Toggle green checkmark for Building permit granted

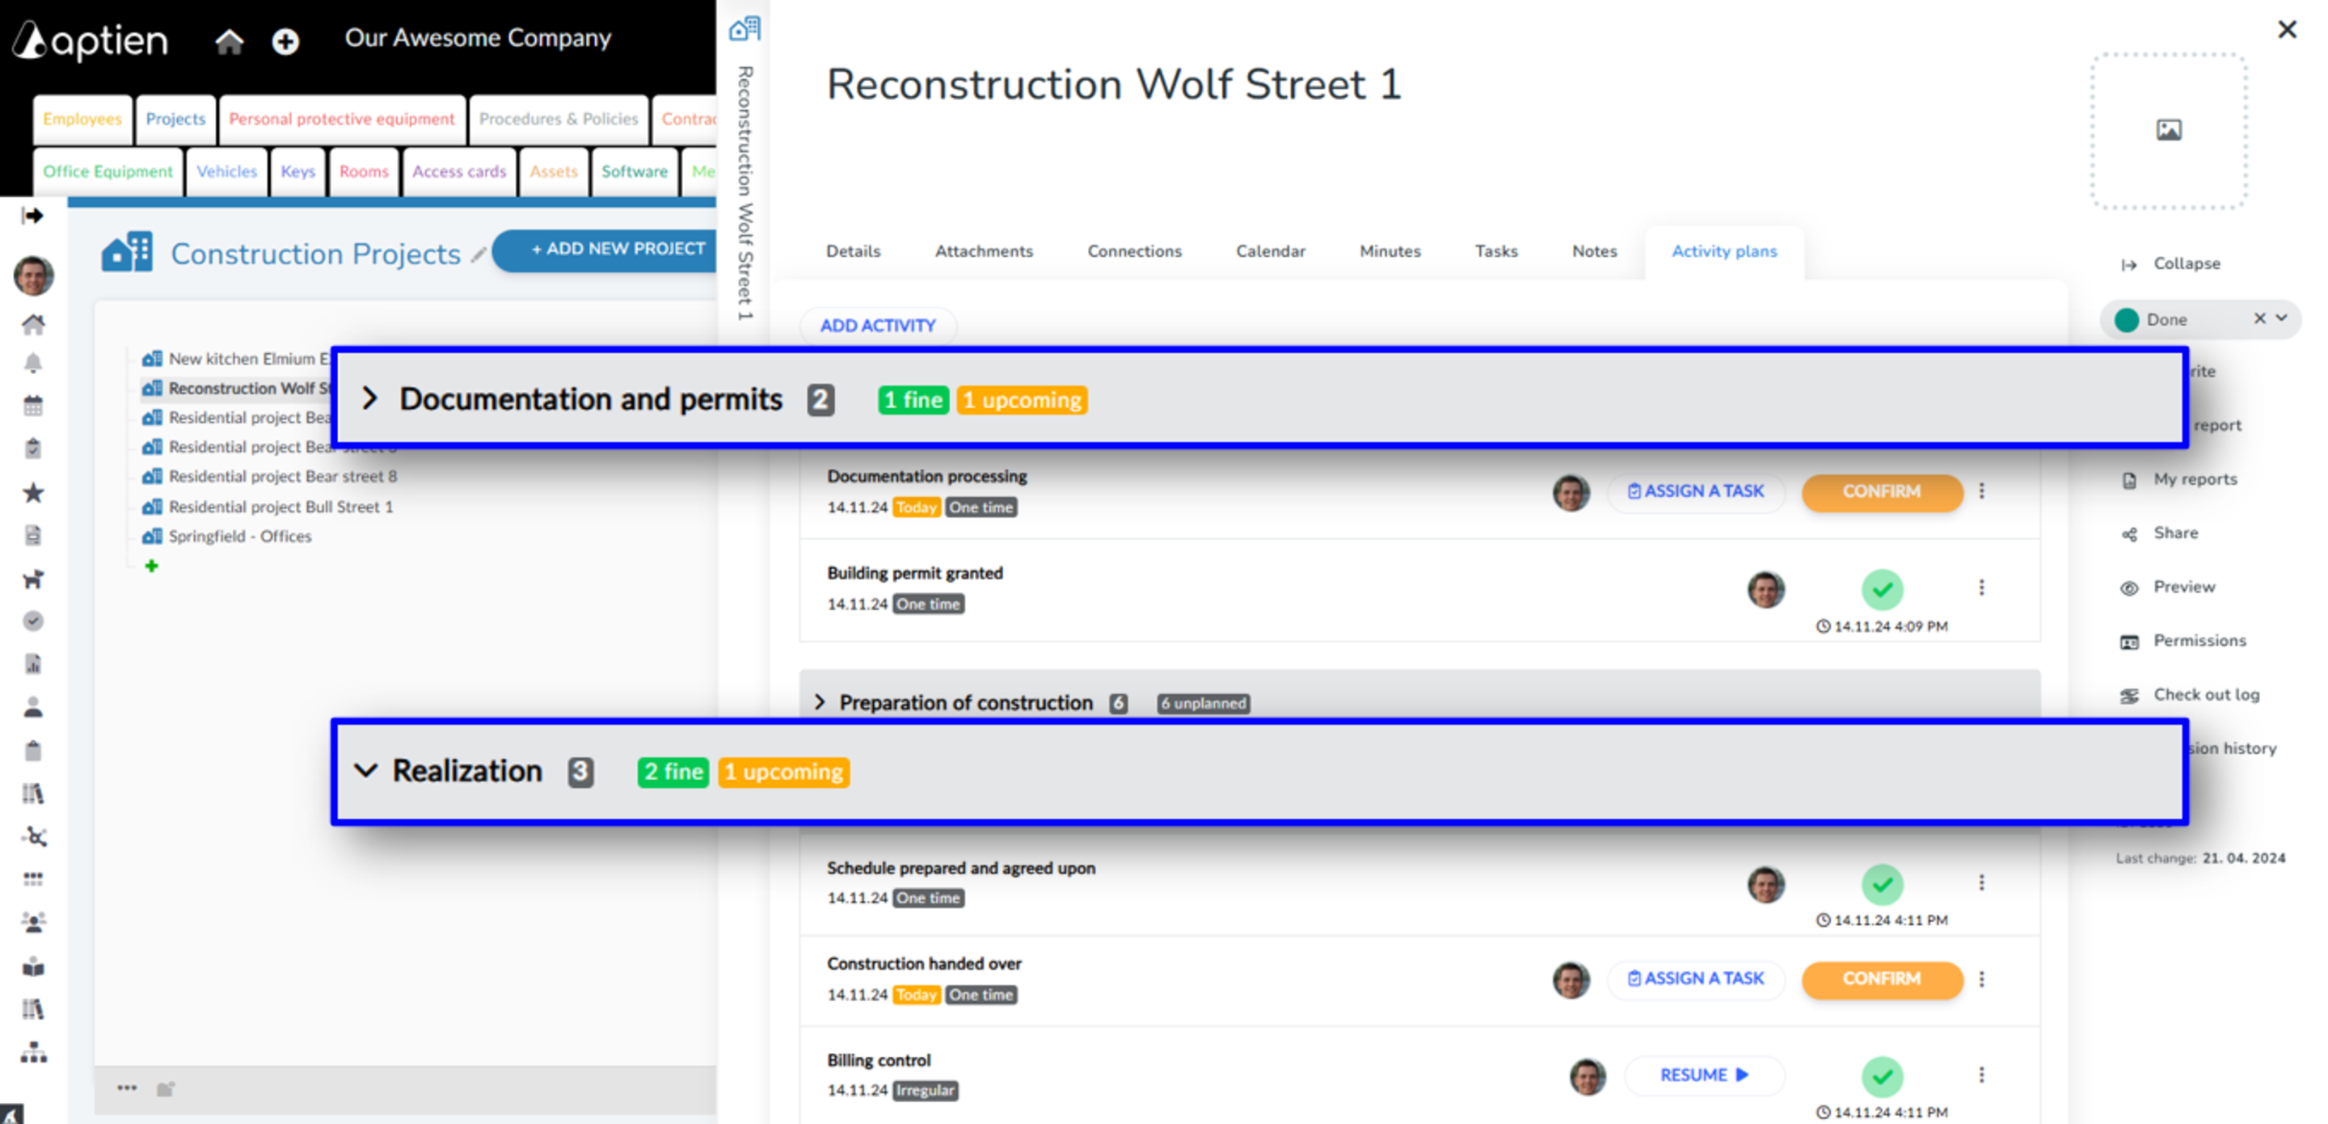[1883, 590]
